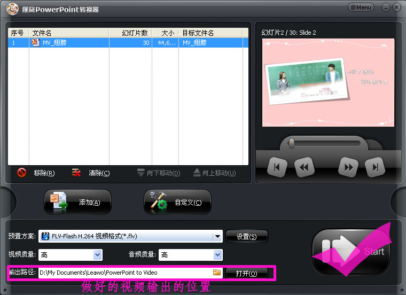
Task: Click the slide count 30 cell
Action: 146,43
